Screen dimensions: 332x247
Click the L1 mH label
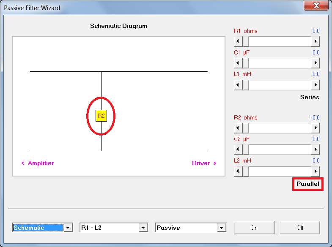pyautogui.click(x=242, y=74)
